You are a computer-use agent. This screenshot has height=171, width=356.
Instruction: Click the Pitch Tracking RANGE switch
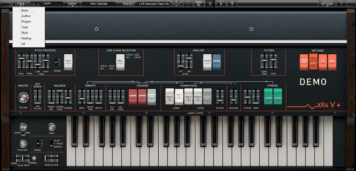[x=56, y=62]
